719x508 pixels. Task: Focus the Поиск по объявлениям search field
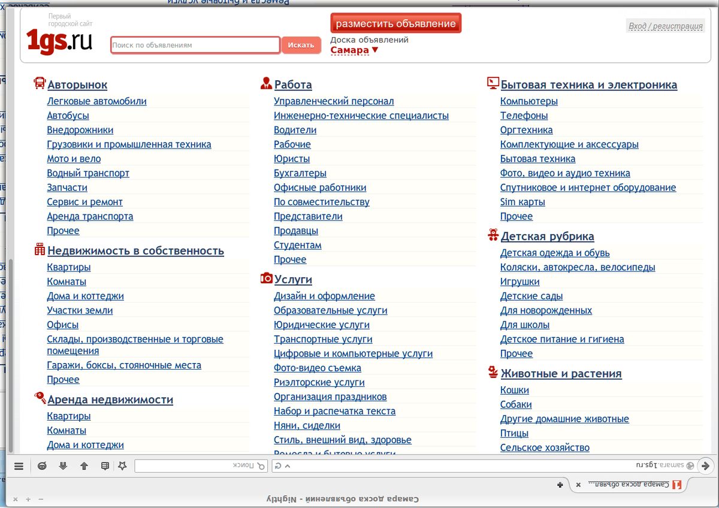(x=195, y=45)
